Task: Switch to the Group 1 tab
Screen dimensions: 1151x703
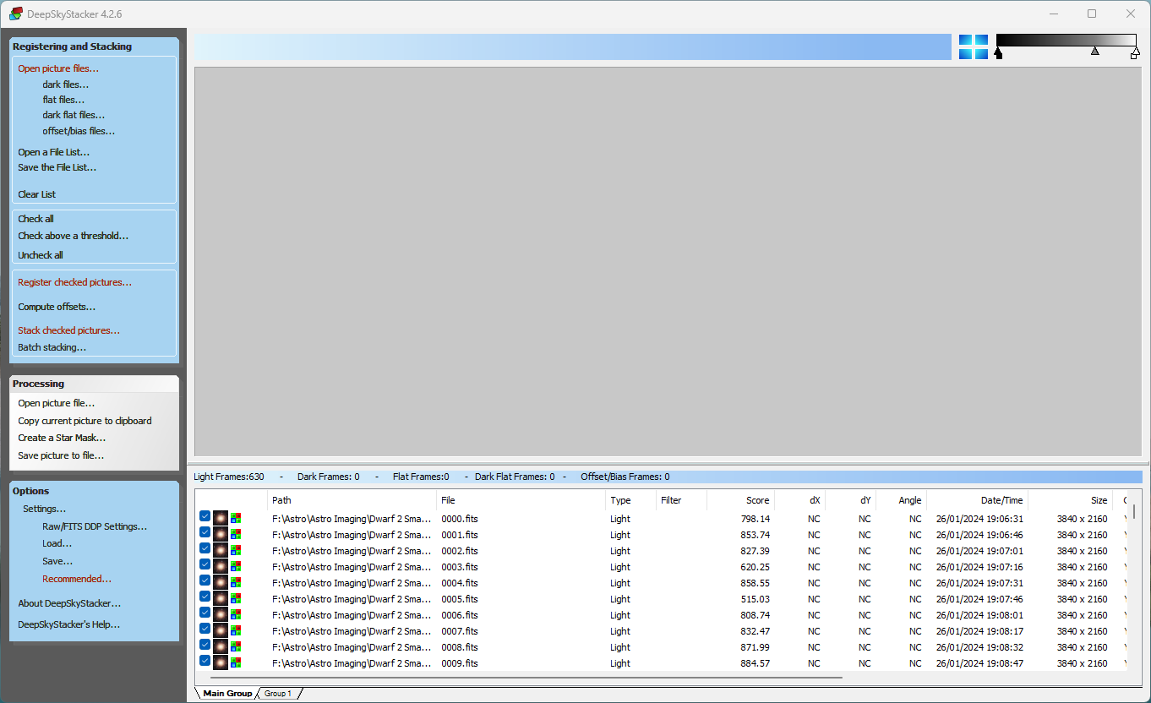Action: (278, 694)
